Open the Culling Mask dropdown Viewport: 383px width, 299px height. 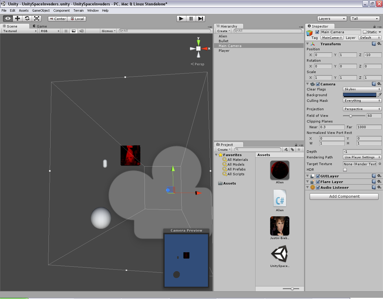click(x=362, y=101)
